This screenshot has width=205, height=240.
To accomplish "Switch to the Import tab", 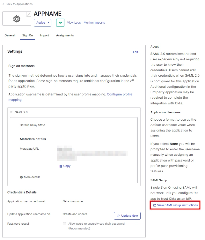I will pyautogui.click(x=45, y=35).
